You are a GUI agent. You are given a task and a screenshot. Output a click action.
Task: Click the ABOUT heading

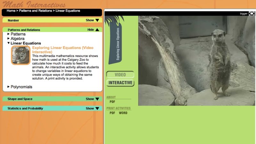pyautogui.click(x=111, y=97)
